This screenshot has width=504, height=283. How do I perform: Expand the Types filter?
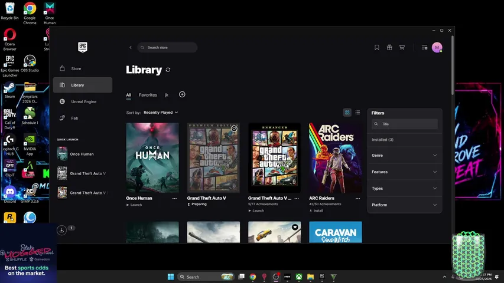pos(404,188)
